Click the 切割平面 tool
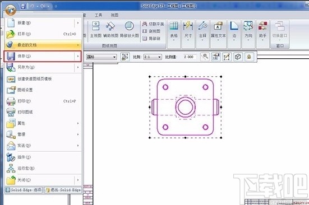The width and height of the screenshot is (309, 205). tap(153, 24)
